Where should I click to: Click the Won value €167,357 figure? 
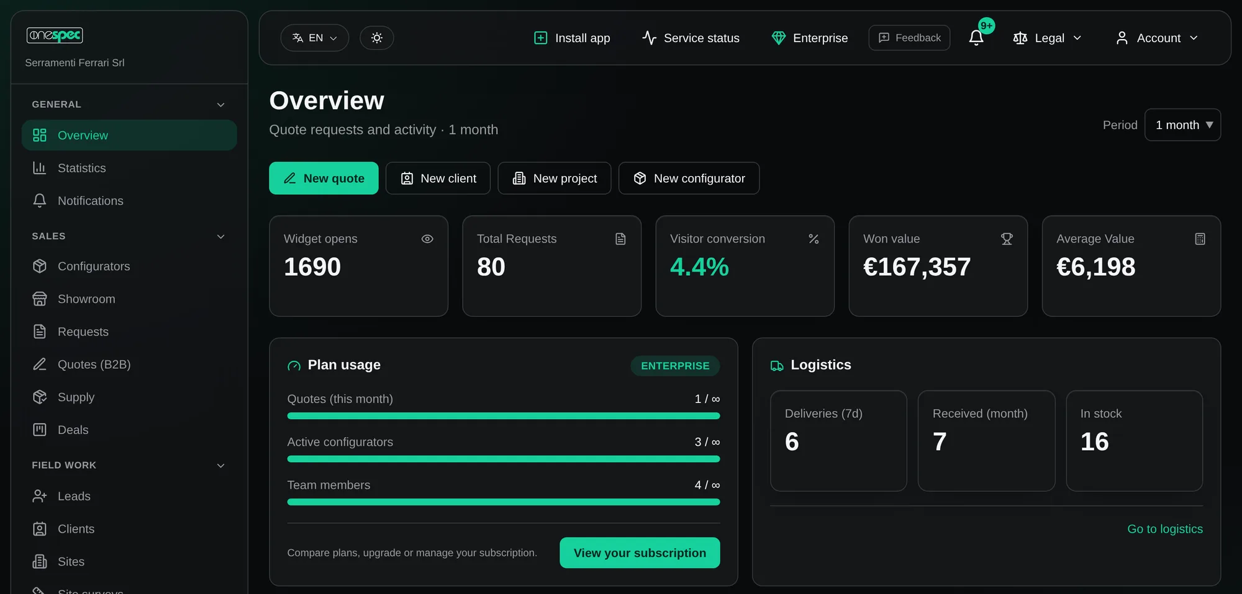(x=917, y=267)
